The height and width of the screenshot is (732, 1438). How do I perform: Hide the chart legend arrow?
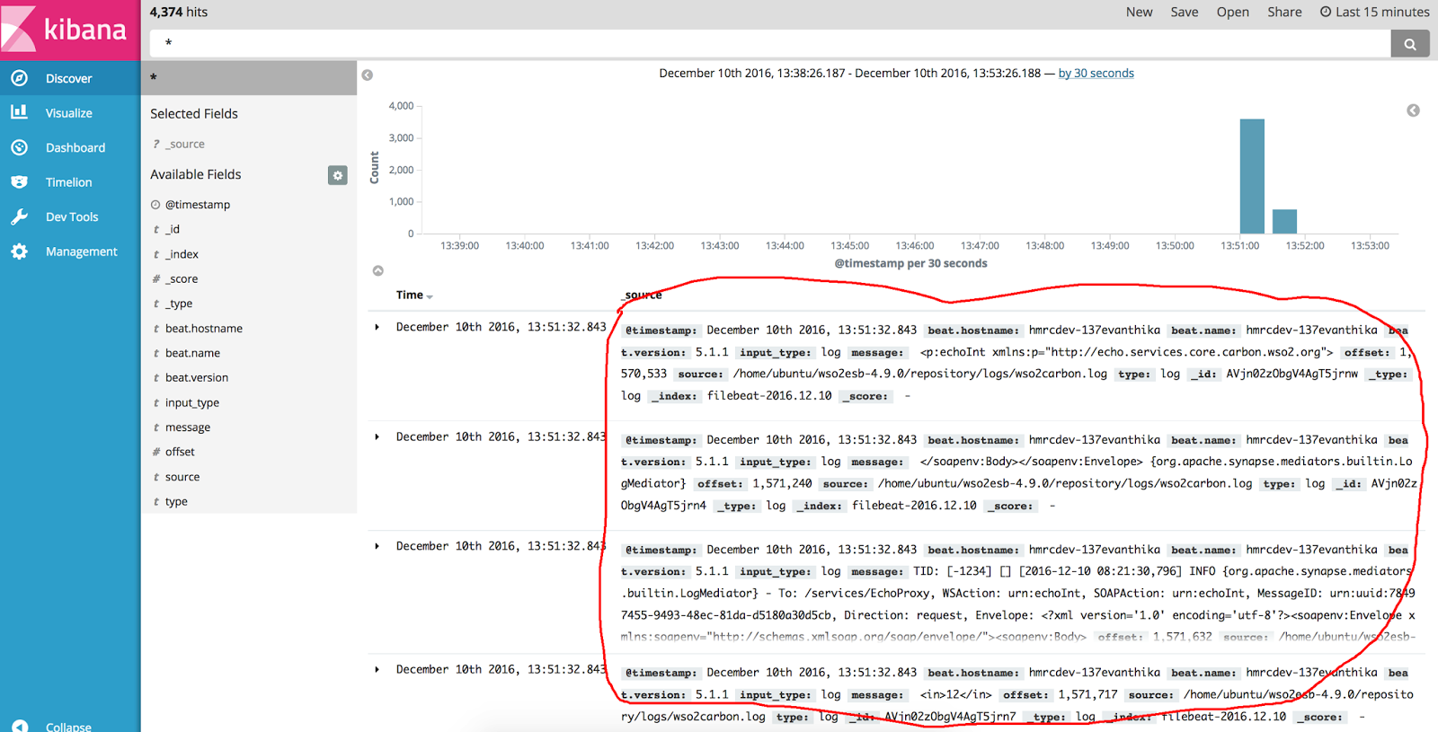tap(1414, 110)
